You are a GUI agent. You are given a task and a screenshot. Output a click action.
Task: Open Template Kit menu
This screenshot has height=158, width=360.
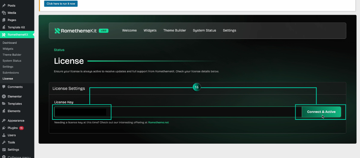pyautogui.click(x=17, y=27)
